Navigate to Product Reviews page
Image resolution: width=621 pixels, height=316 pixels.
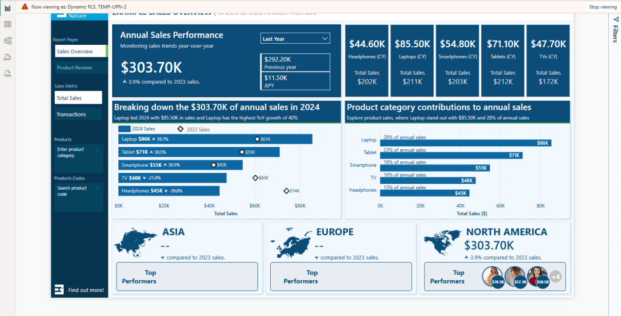pos(78,67)
